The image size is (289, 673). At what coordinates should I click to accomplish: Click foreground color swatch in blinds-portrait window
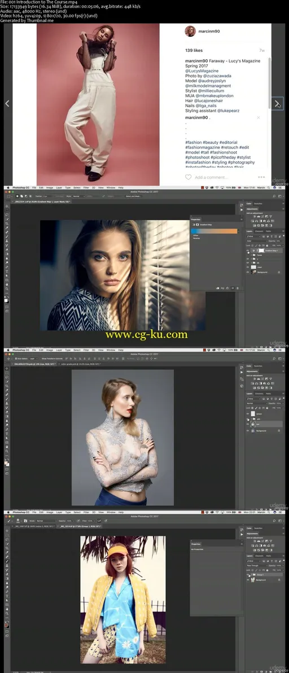[6, 300]
